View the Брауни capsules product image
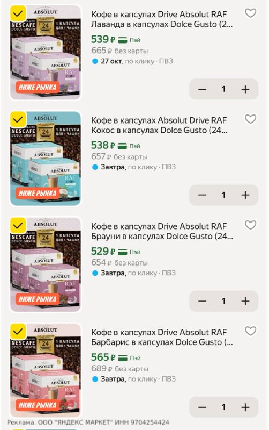269x430 pixels. 46,264
